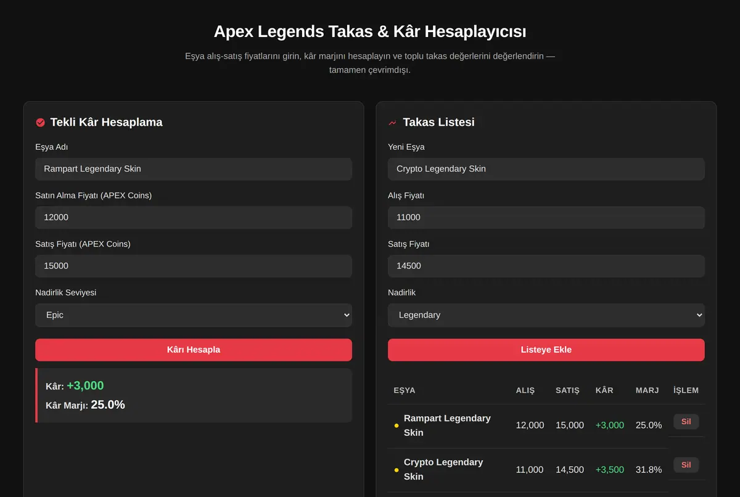Click the SATIŞ column header

click(567, 390)
